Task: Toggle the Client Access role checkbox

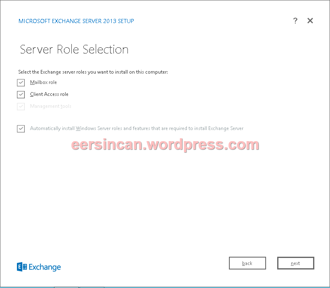Action: [21, 95]
